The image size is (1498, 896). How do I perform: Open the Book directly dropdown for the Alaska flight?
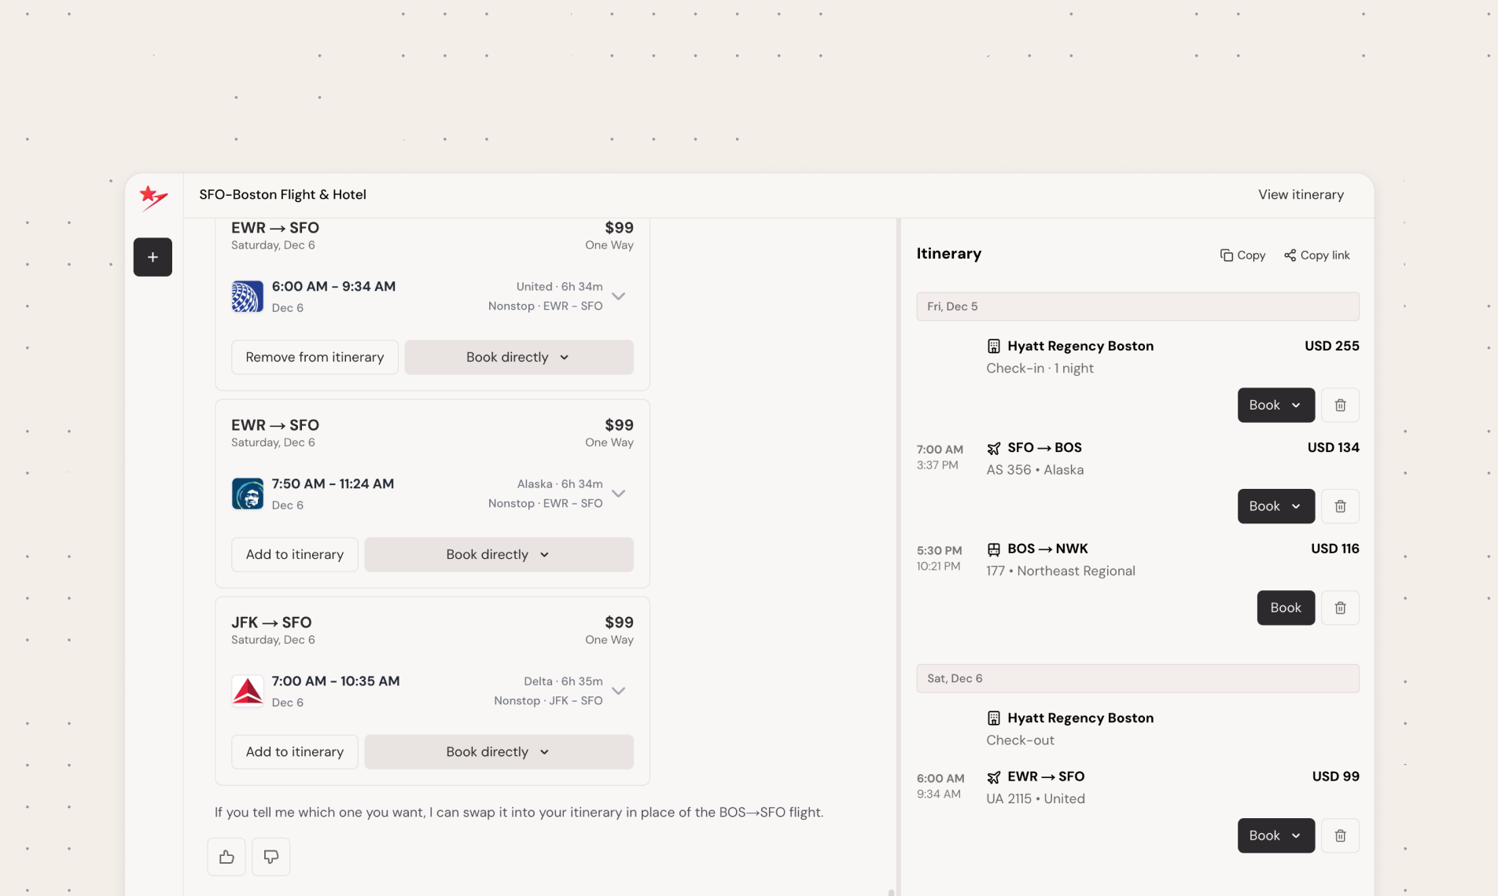[499, 554]
